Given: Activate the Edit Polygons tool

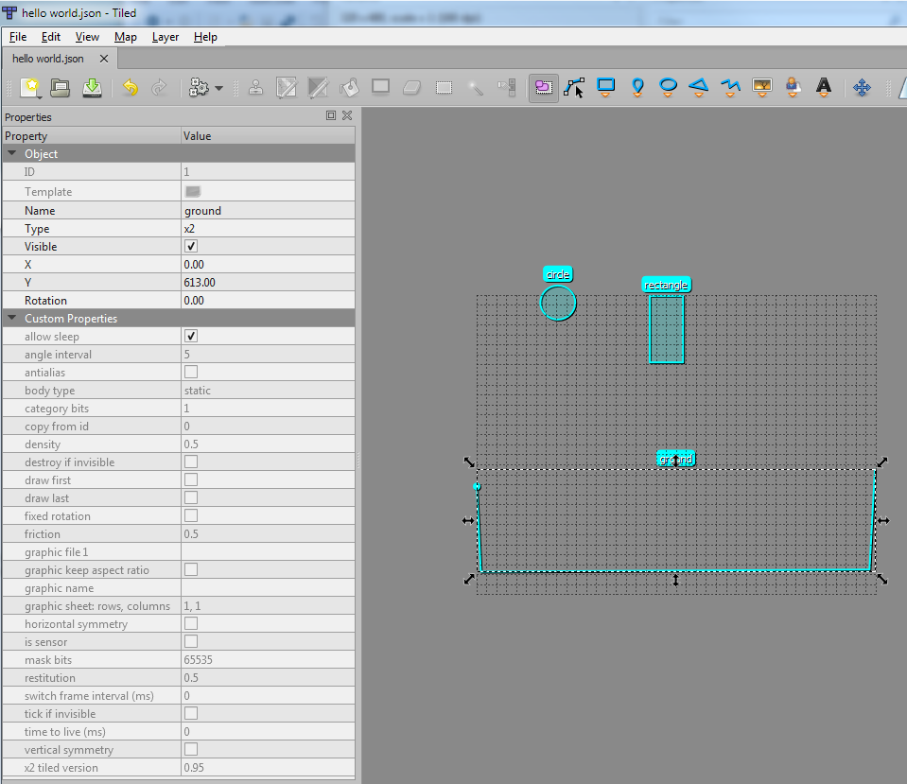Looking at the screenshot, I should [574, 88].
